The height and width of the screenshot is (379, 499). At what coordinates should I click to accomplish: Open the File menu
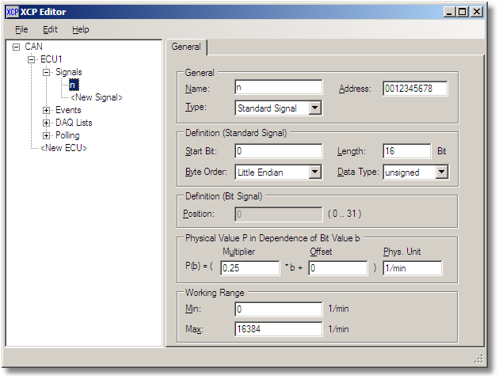tap(21, 29)
